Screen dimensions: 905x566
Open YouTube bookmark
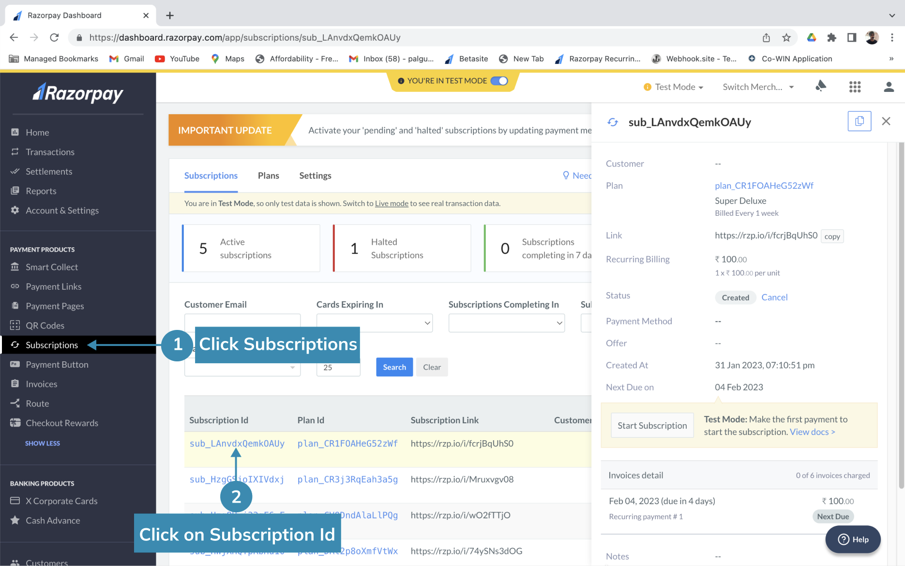point(177,59)
